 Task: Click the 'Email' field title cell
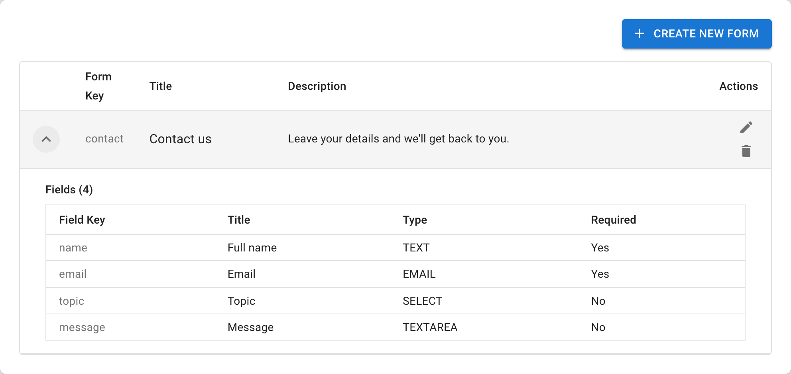point(241,274)
